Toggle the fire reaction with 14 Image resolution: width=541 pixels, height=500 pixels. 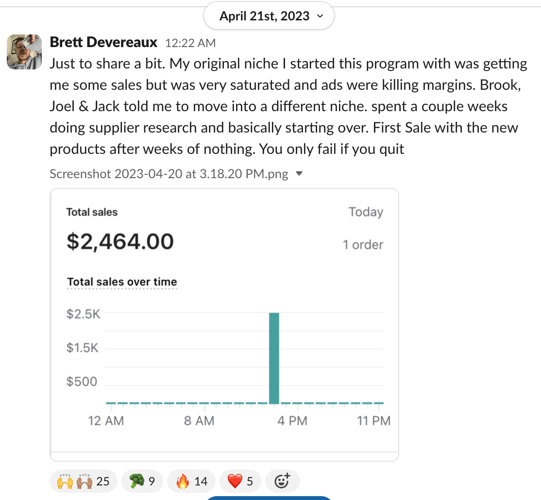[x=191, y=481]
